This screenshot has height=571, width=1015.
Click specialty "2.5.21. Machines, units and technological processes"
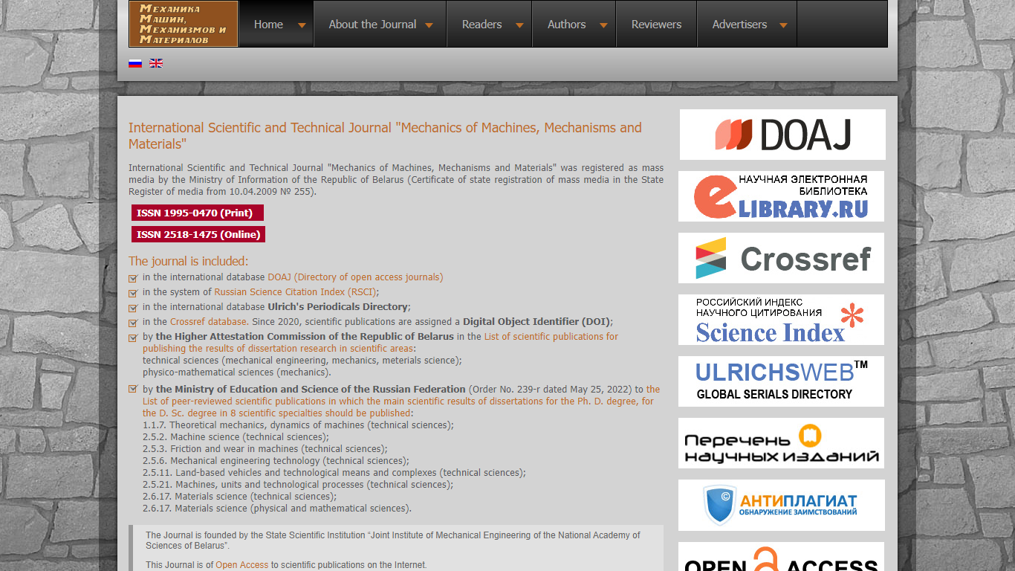coord(298,485)
